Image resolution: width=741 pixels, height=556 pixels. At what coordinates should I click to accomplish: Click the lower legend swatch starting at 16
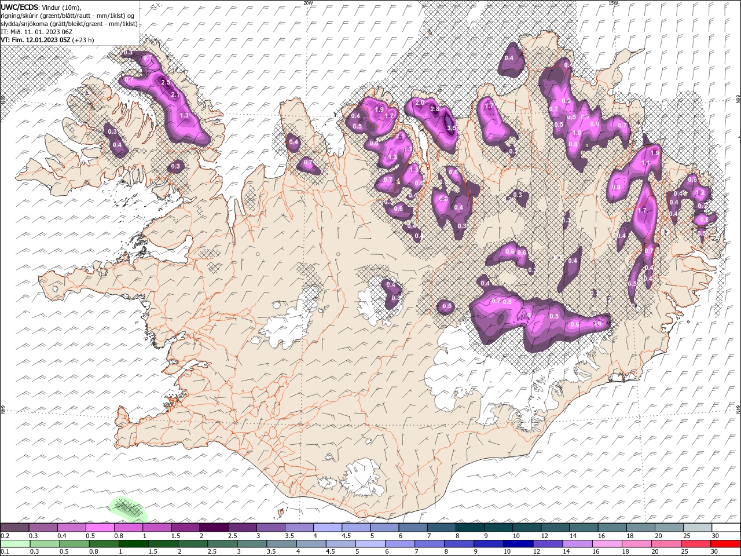(606, 544)
